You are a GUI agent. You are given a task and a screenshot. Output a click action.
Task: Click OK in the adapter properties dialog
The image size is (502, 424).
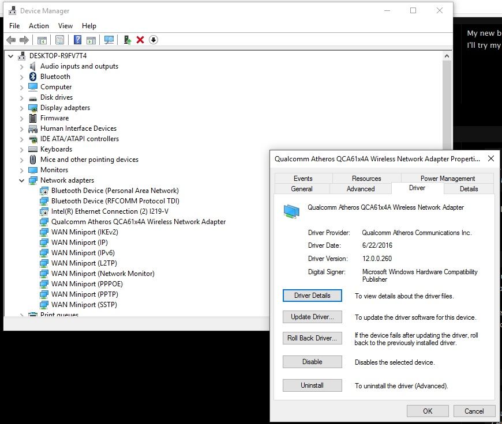[x=428, y=411]
